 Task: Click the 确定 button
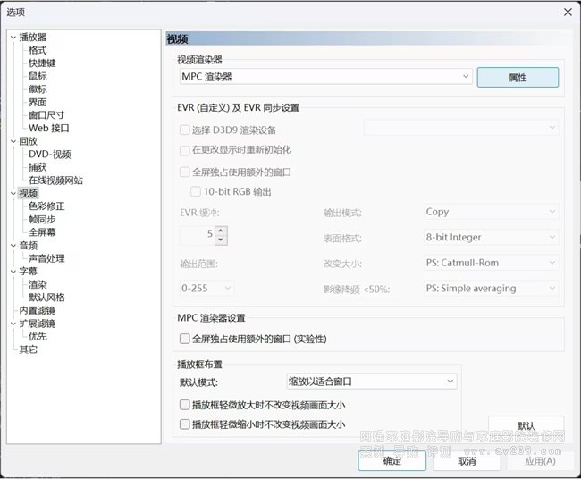(392, 461)
